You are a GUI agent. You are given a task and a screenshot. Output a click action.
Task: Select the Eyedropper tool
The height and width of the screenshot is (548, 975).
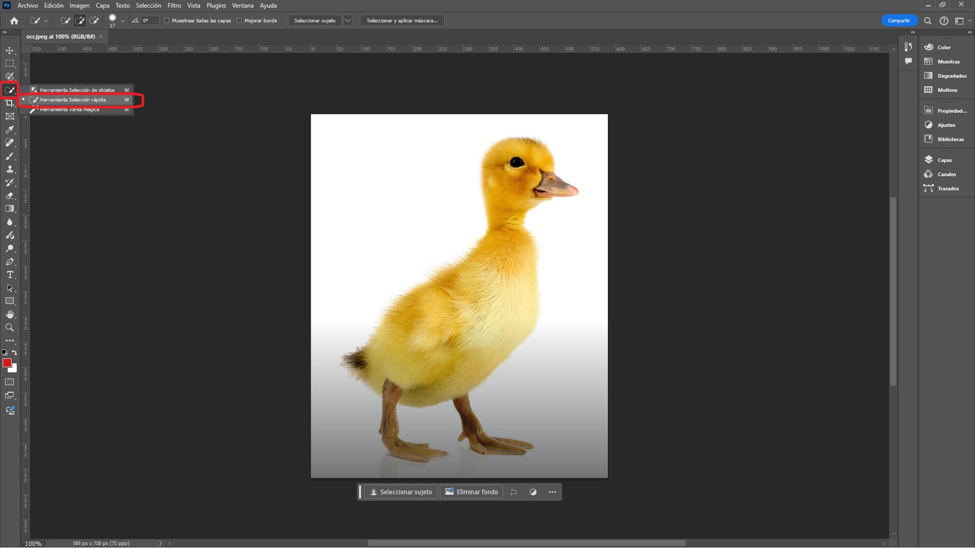click(x=10, y=129)
